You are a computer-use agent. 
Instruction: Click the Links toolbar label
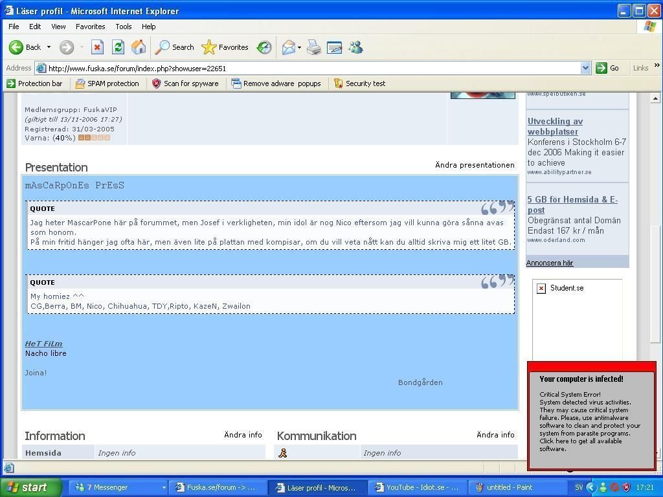click(x=640, y=68)
